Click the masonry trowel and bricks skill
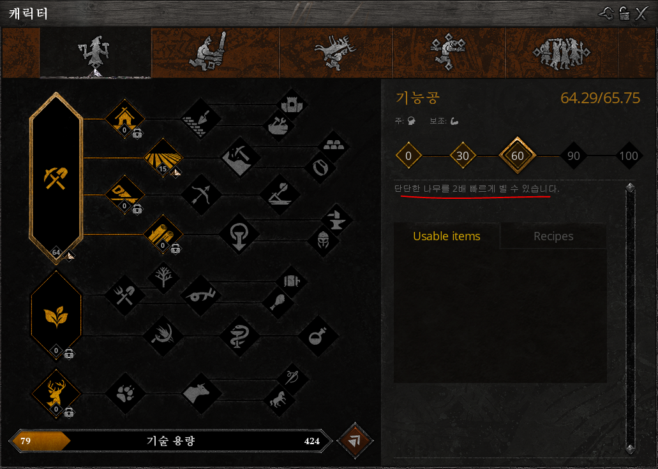This screenshot has width=658, height=469. (201, 119)
